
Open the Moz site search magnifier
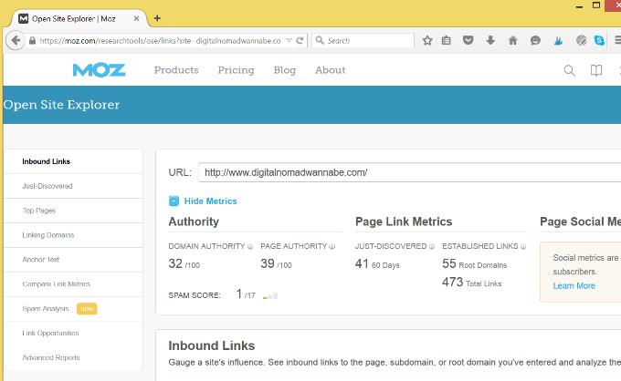pos(570,70)
